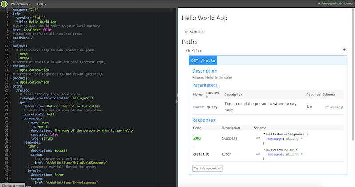The height and width of the screenshot is (187, 355).
Task: Click the /hello path heading
Action: pyautogui.click(x=193, y=50)
